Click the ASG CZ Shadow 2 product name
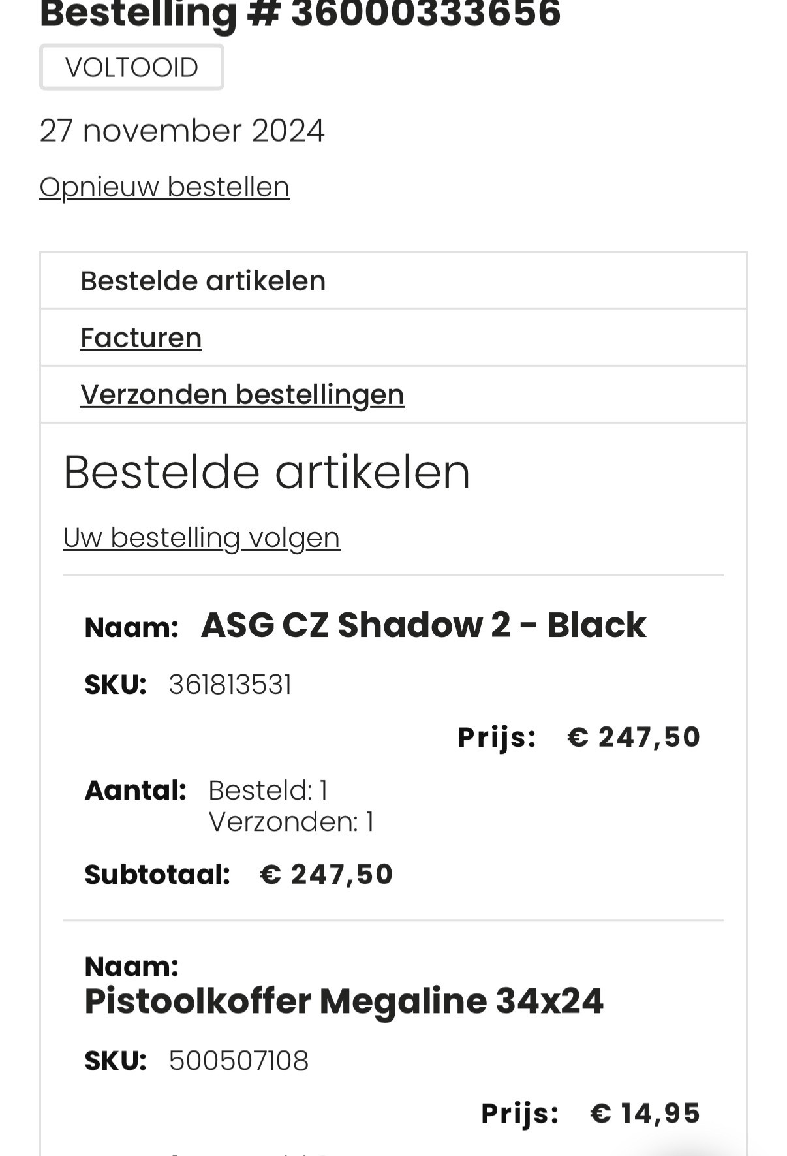Image resolution: width=787 pixels, height=1156 pixels. (x=423, y=625)
